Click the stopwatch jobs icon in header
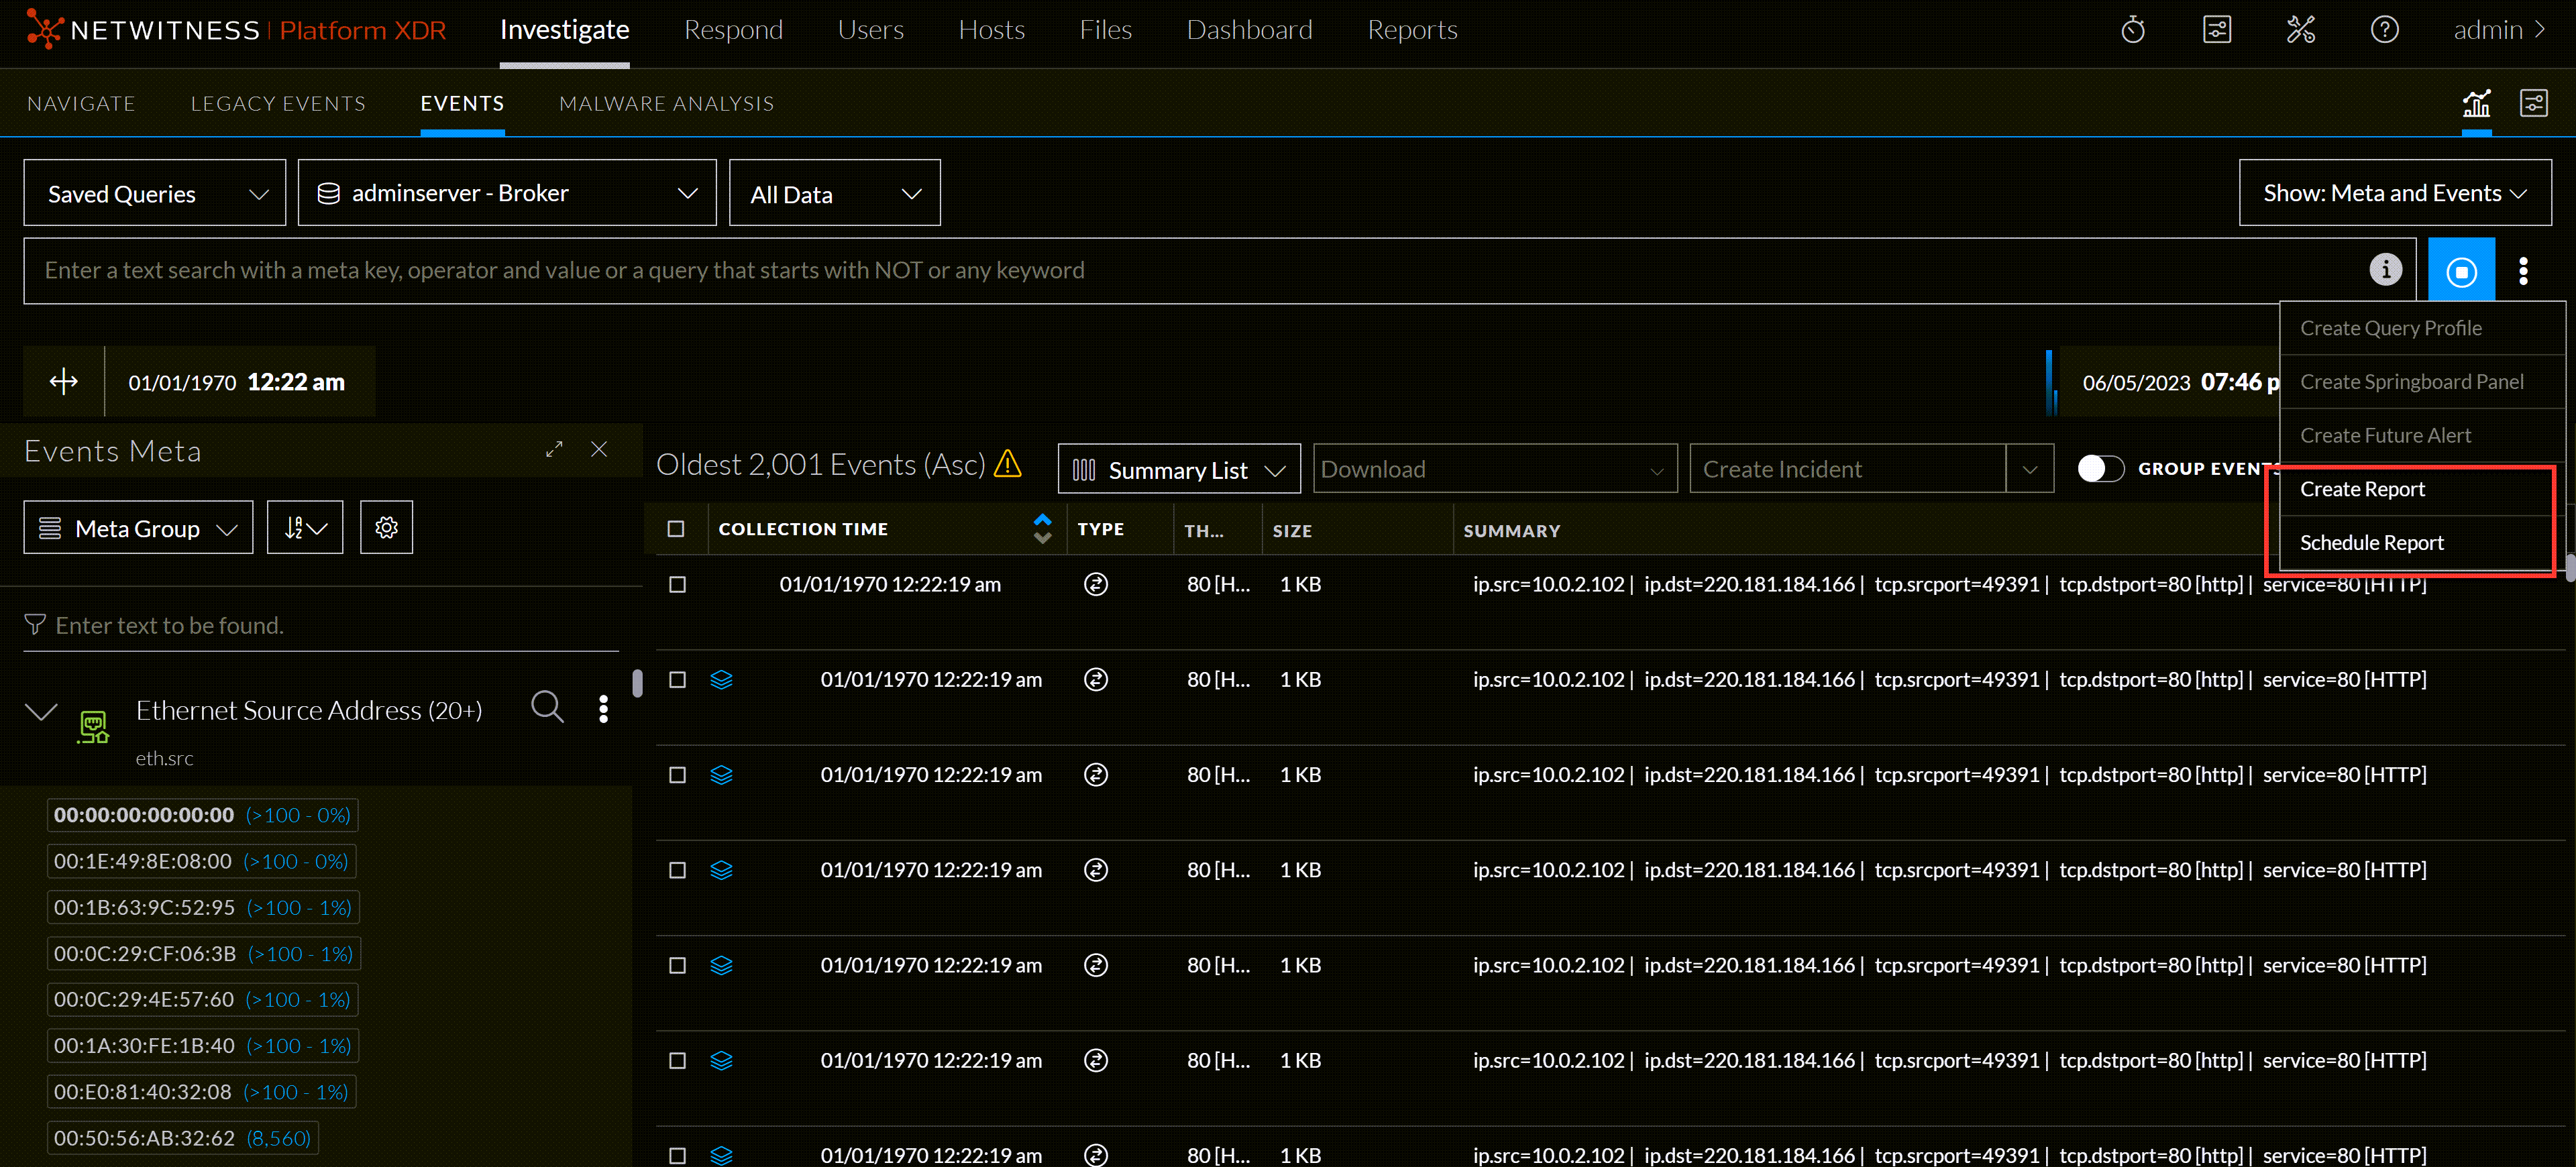 click(x=2132, y=30)
